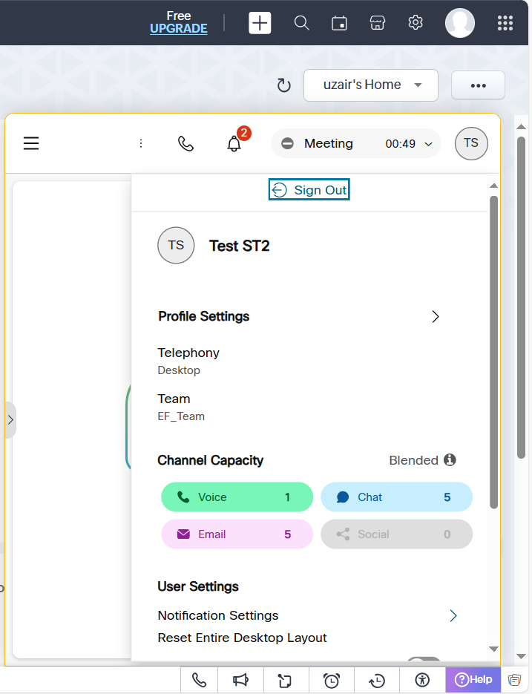Click the purple Help button

pos(473,679)
